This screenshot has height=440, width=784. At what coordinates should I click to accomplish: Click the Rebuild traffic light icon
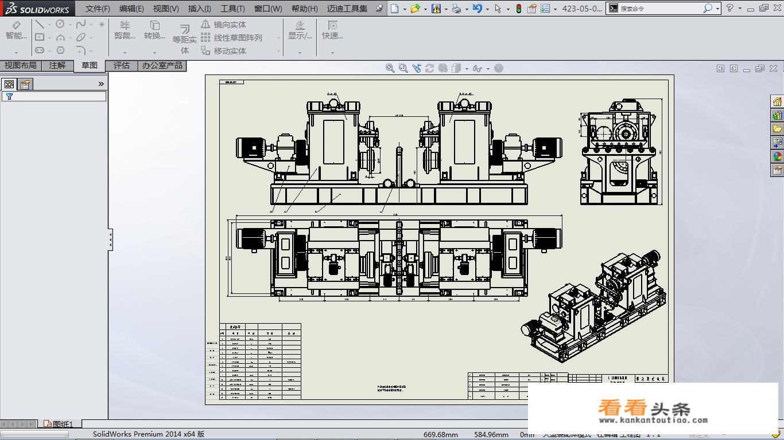(519, 9)
